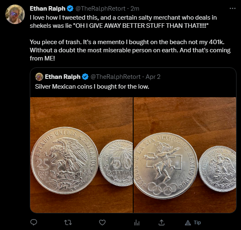This screenshot has width=241, height=230.
Task: Click the Tip triangle icon
Action: pyautogui.click(x=187, y=223)
